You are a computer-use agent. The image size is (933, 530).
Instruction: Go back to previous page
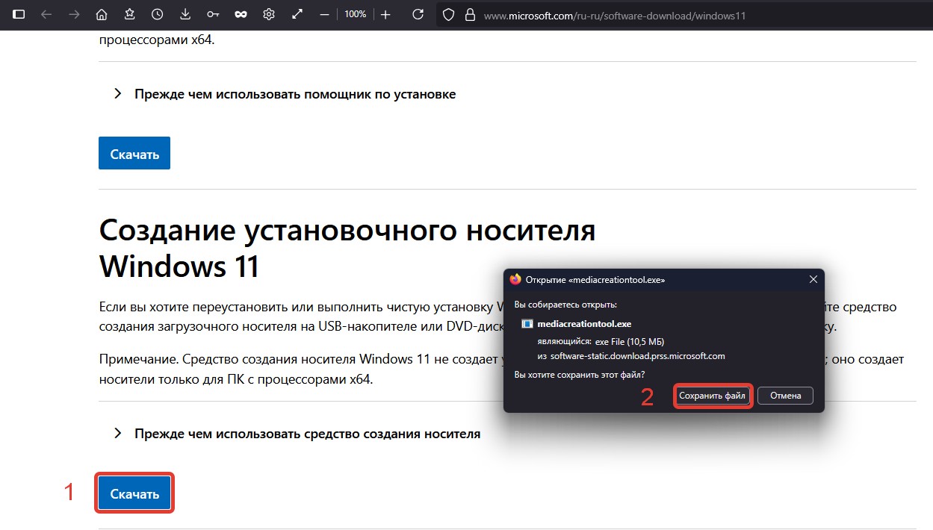pyautogui.click(x=46, y=14)
